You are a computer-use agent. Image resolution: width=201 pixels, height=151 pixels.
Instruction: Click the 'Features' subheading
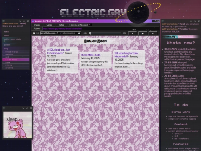click(x=181, y=144)
